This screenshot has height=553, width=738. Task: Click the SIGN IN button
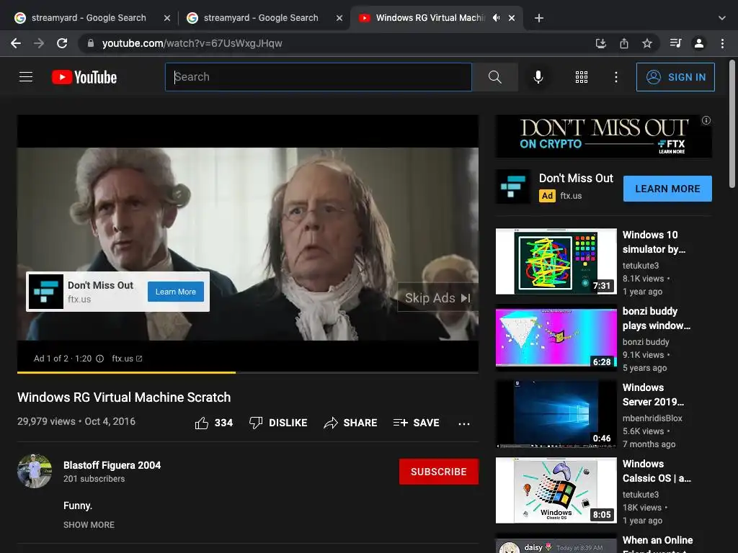pyautogui.click(x=675, y=76)
